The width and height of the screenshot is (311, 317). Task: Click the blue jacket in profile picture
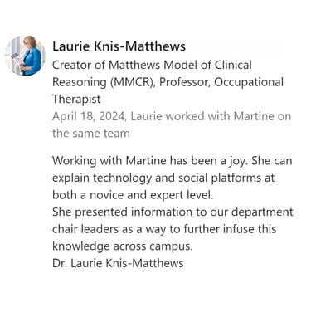31,61
